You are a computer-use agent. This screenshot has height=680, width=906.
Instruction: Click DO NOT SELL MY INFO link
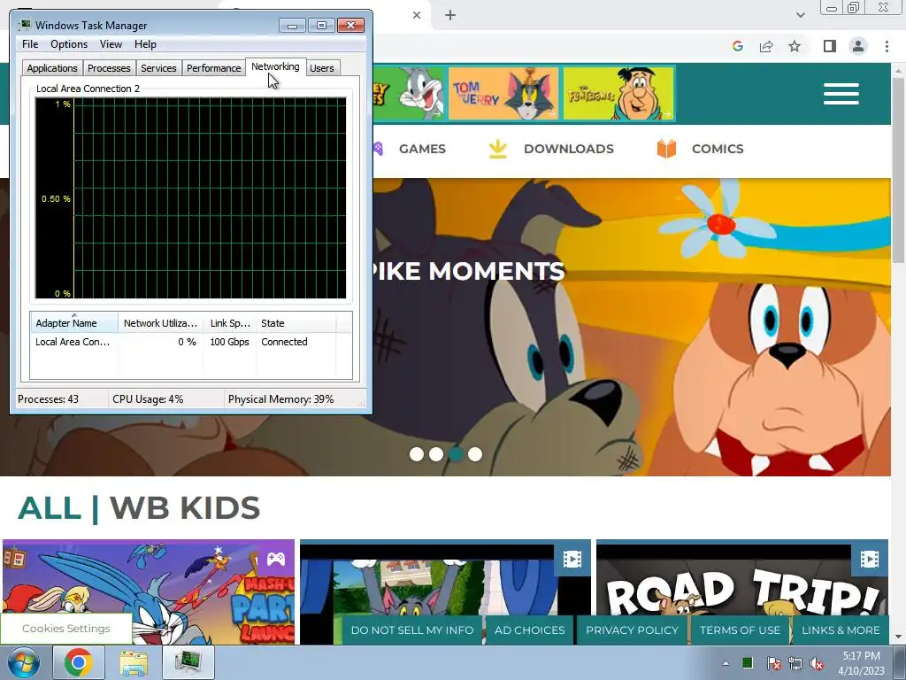click(x=412, y=630)
